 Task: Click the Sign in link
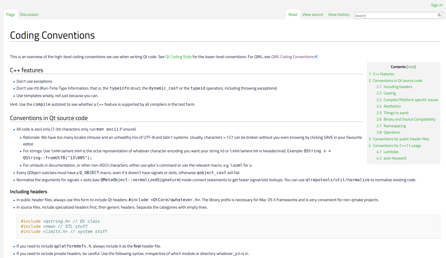[437, 5]
